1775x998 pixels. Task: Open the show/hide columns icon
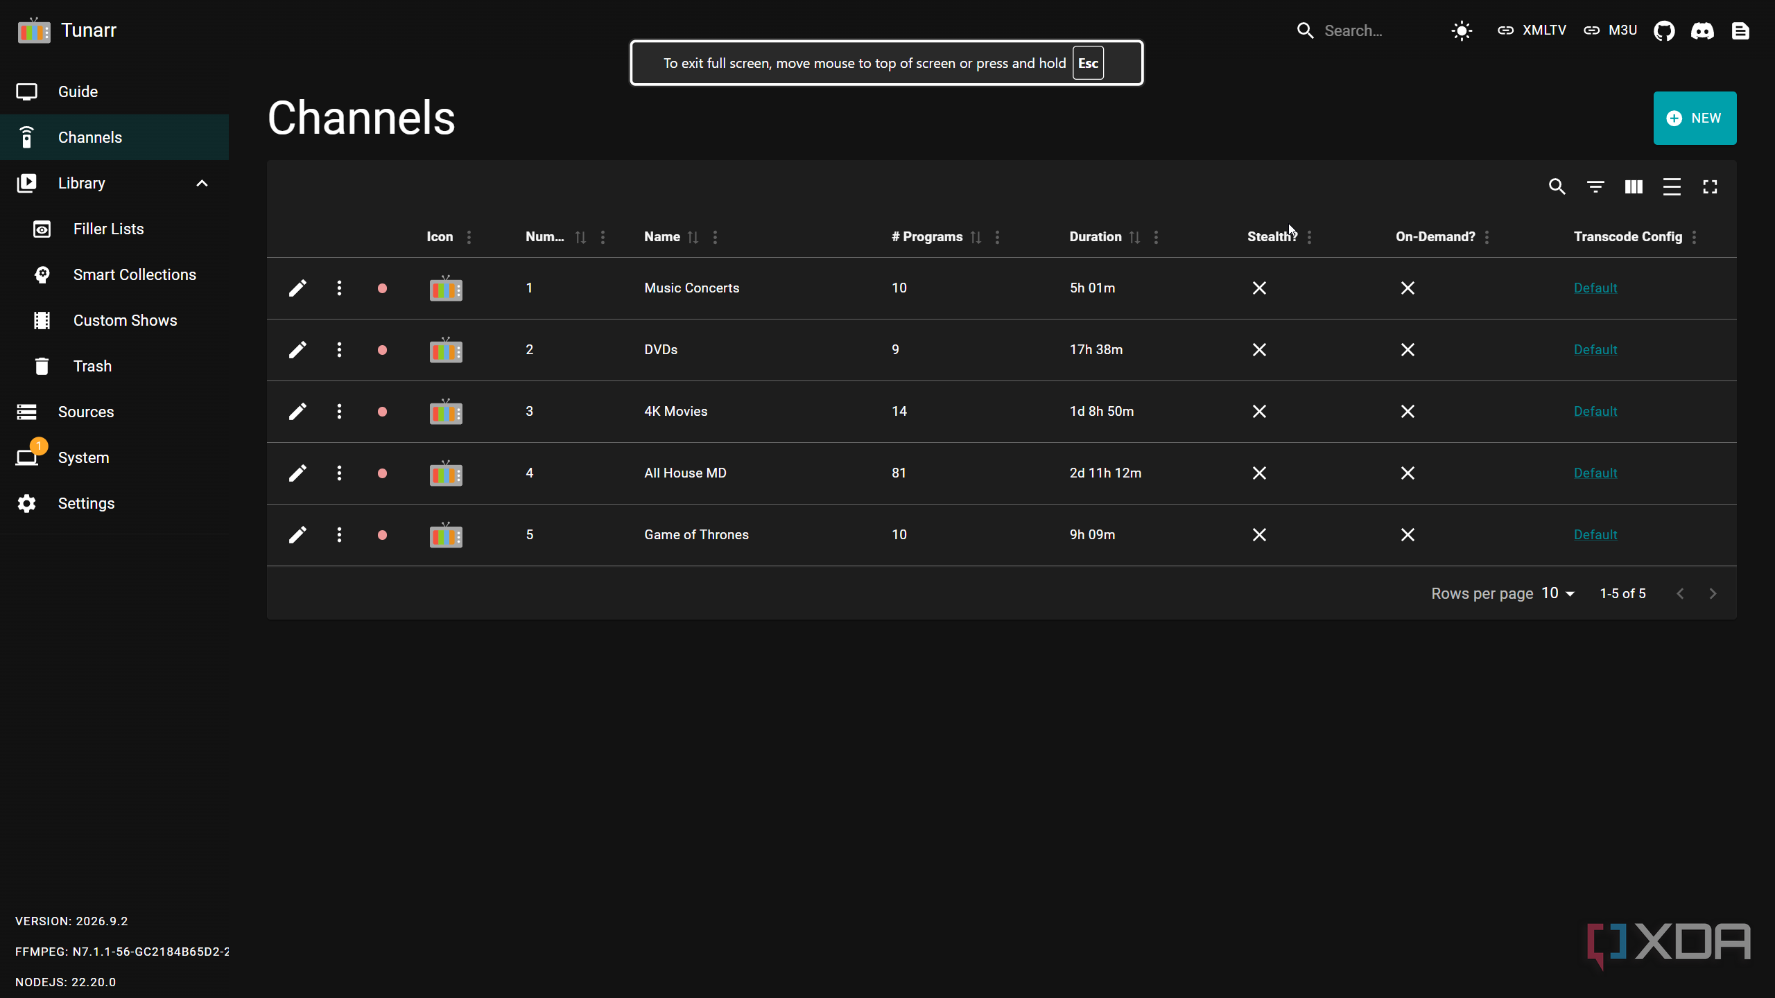[1634, 186]
